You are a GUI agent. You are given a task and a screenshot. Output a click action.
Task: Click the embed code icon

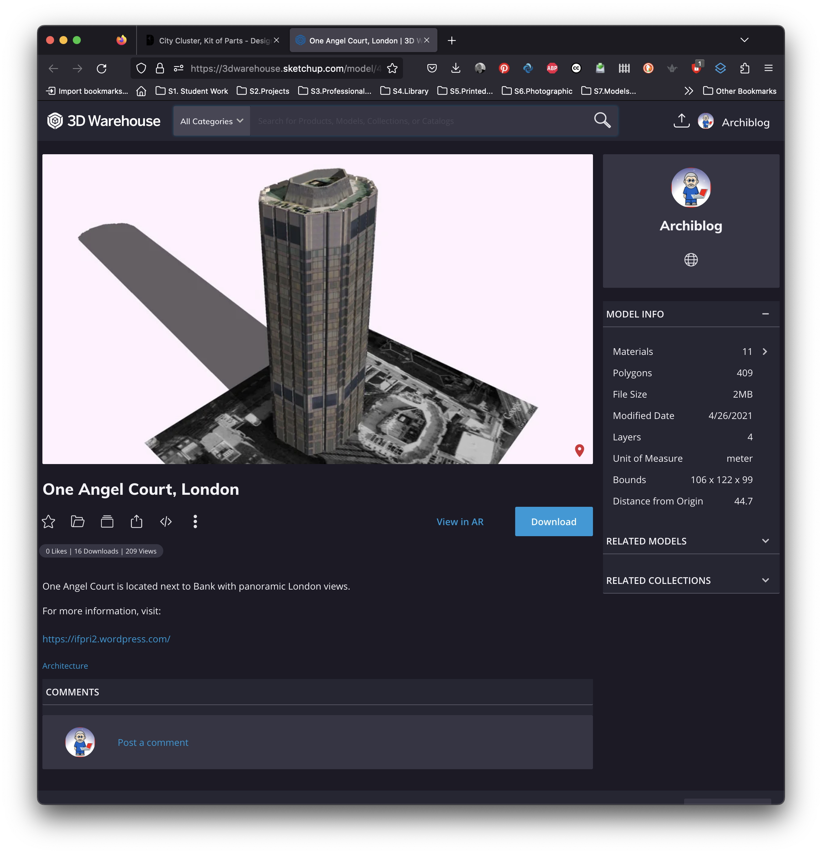click(166, 521)
